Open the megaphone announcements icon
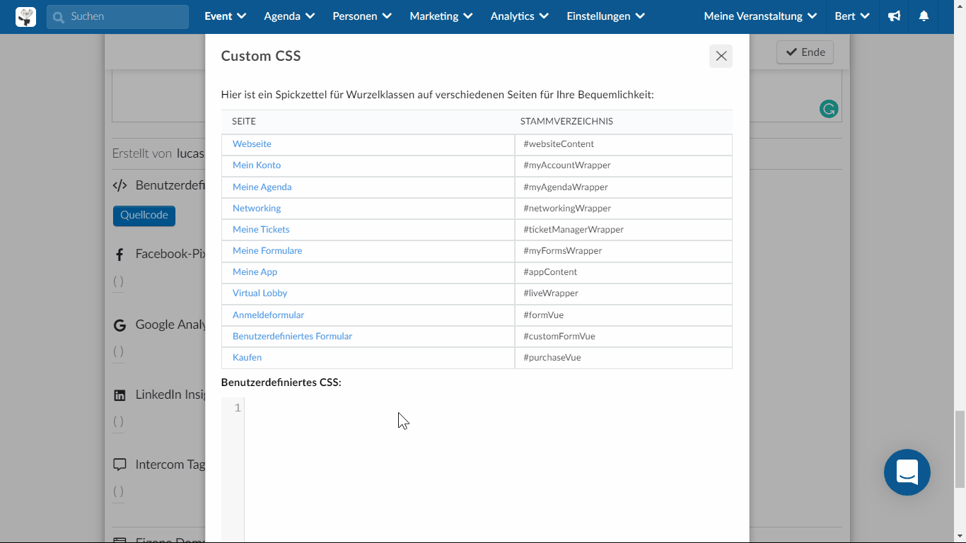The height and width of the screenshot is (543, 966). (x=895, y=16)
